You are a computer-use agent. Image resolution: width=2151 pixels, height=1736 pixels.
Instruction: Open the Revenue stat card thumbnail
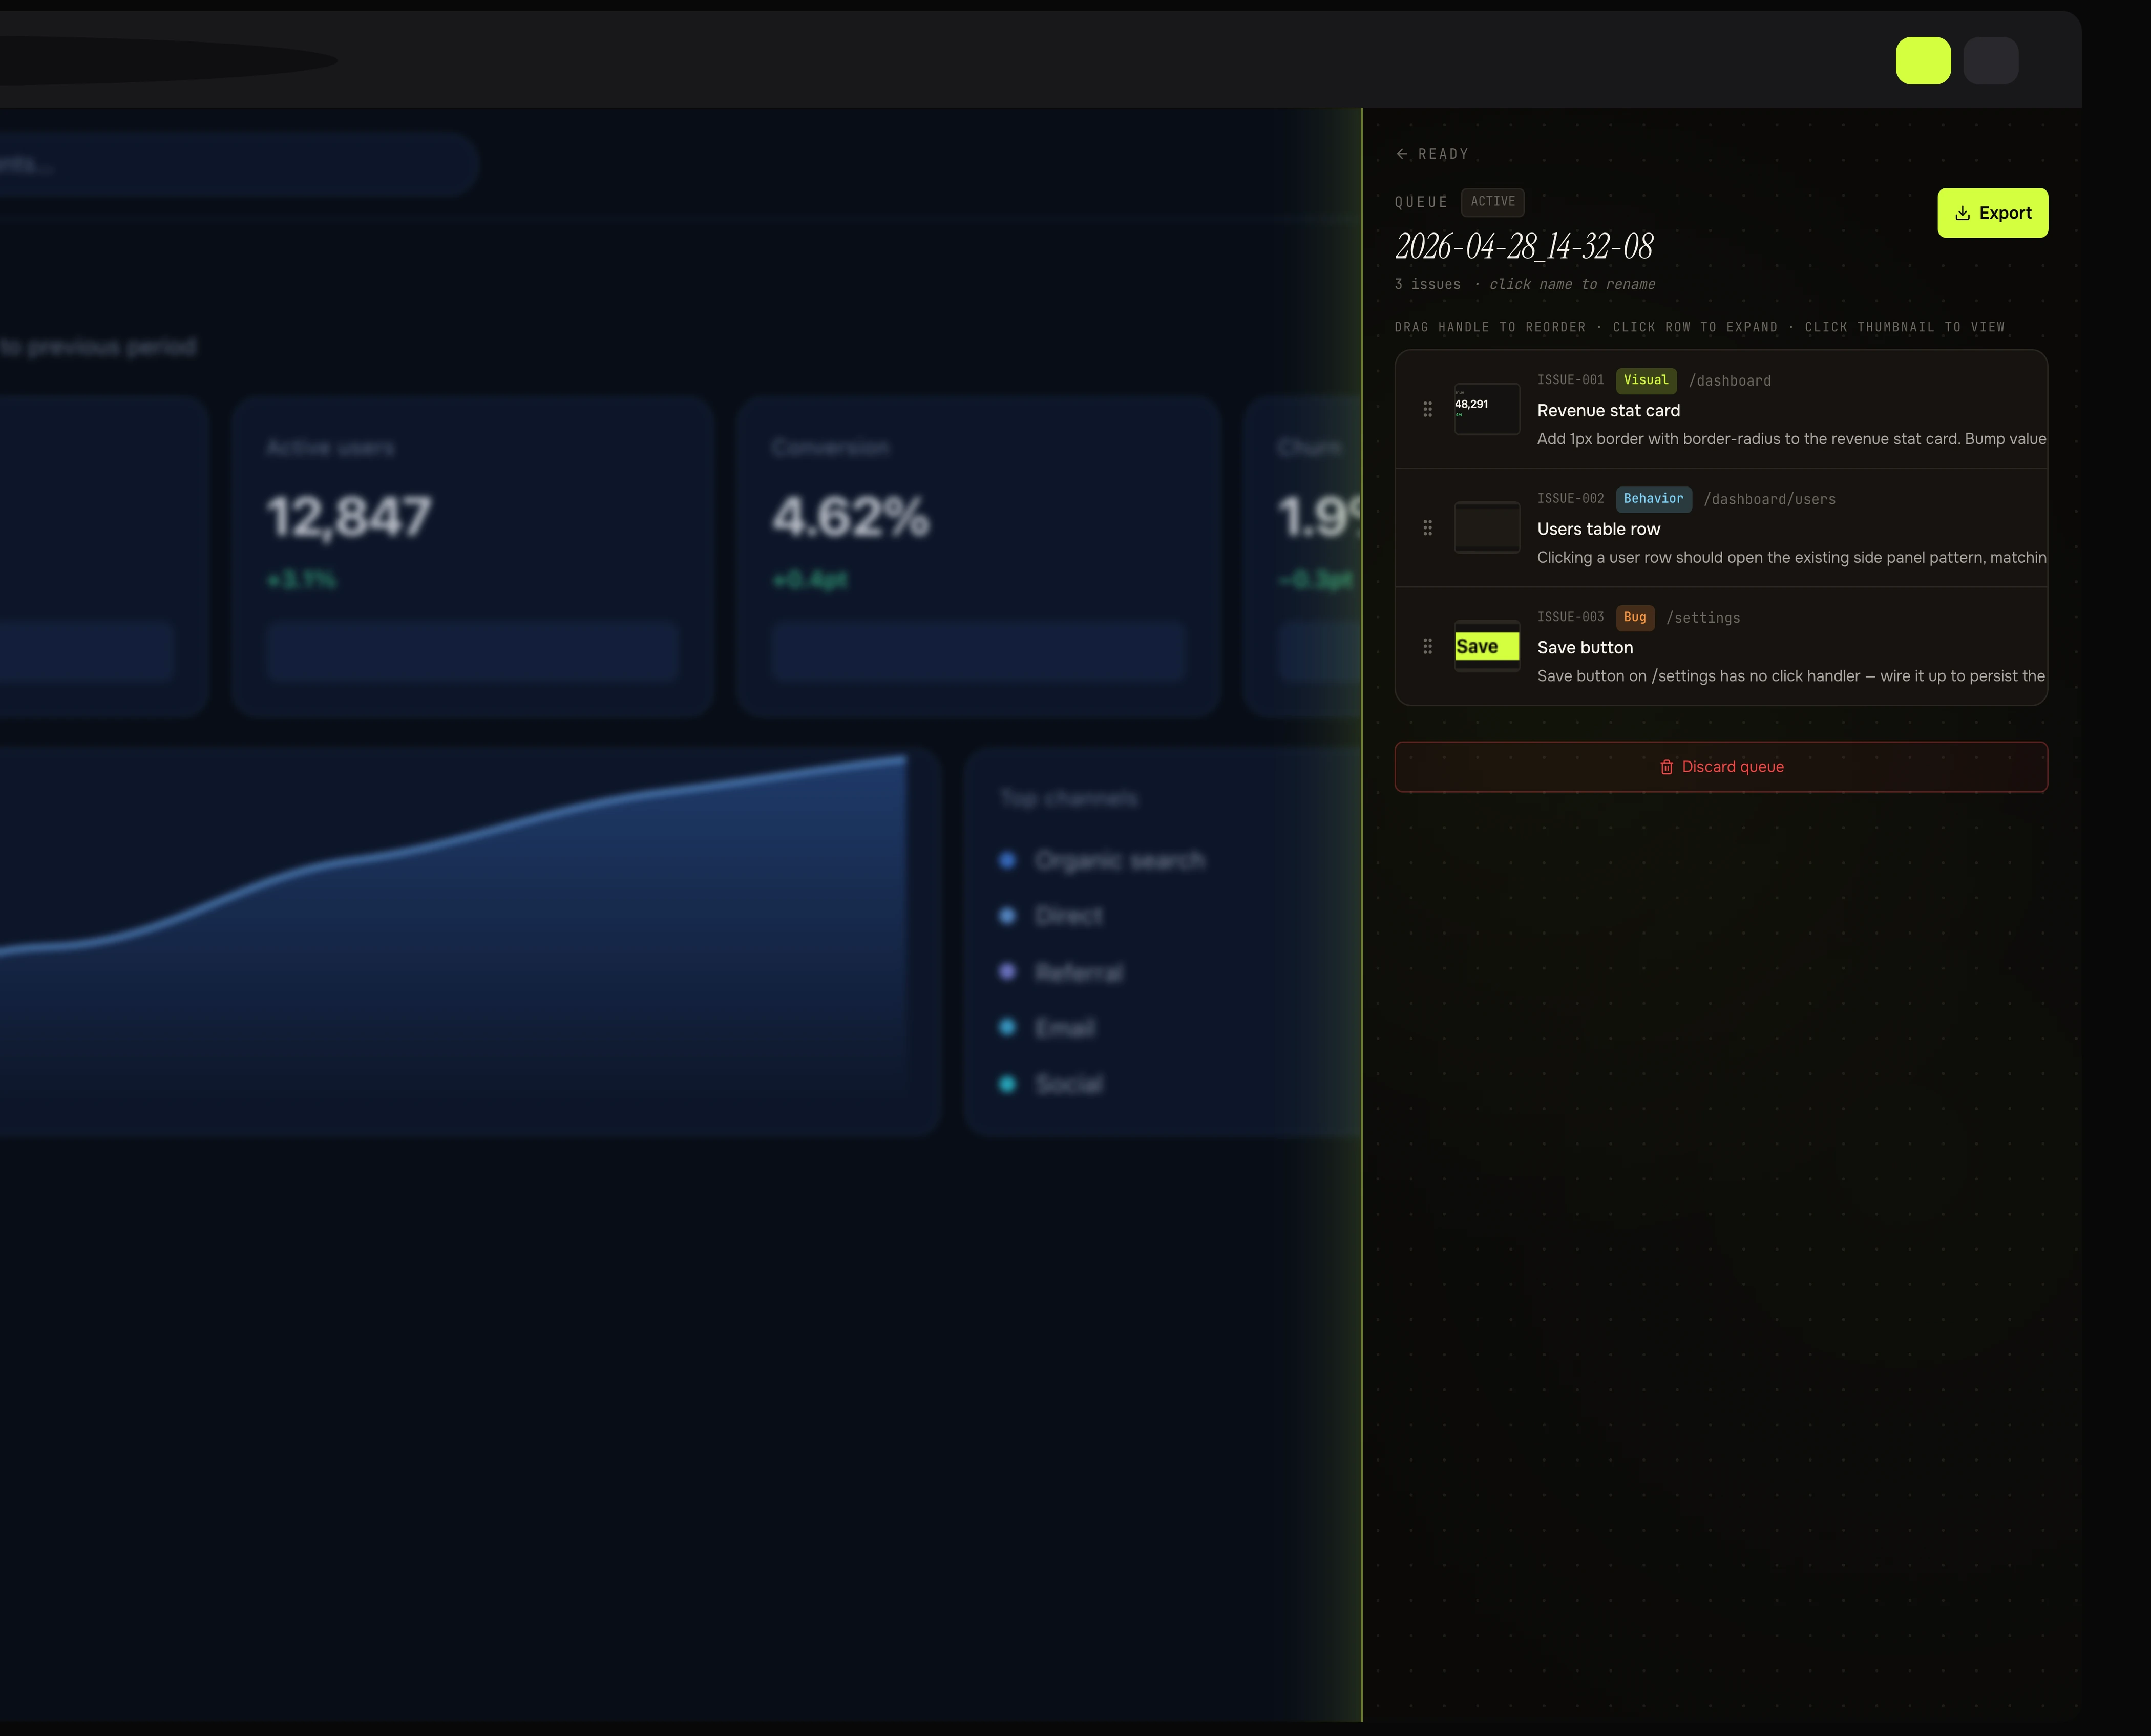pos(1487,409)
